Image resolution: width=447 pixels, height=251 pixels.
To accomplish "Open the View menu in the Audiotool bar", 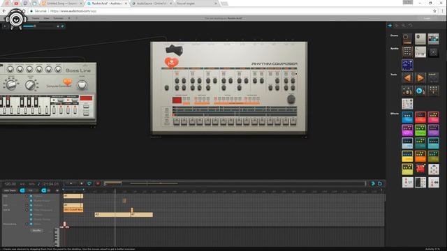I will [46, 18].
